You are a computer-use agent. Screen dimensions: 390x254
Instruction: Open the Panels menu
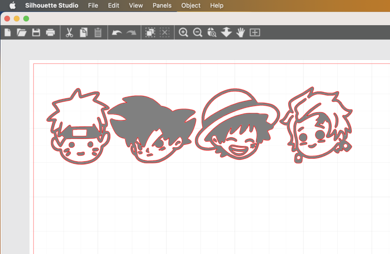[162, 5]
